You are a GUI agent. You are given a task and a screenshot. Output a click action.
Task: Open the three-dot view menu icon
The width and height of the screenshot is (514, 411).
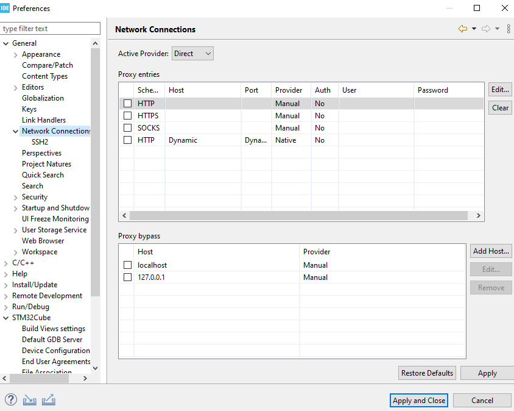(509, 29)
